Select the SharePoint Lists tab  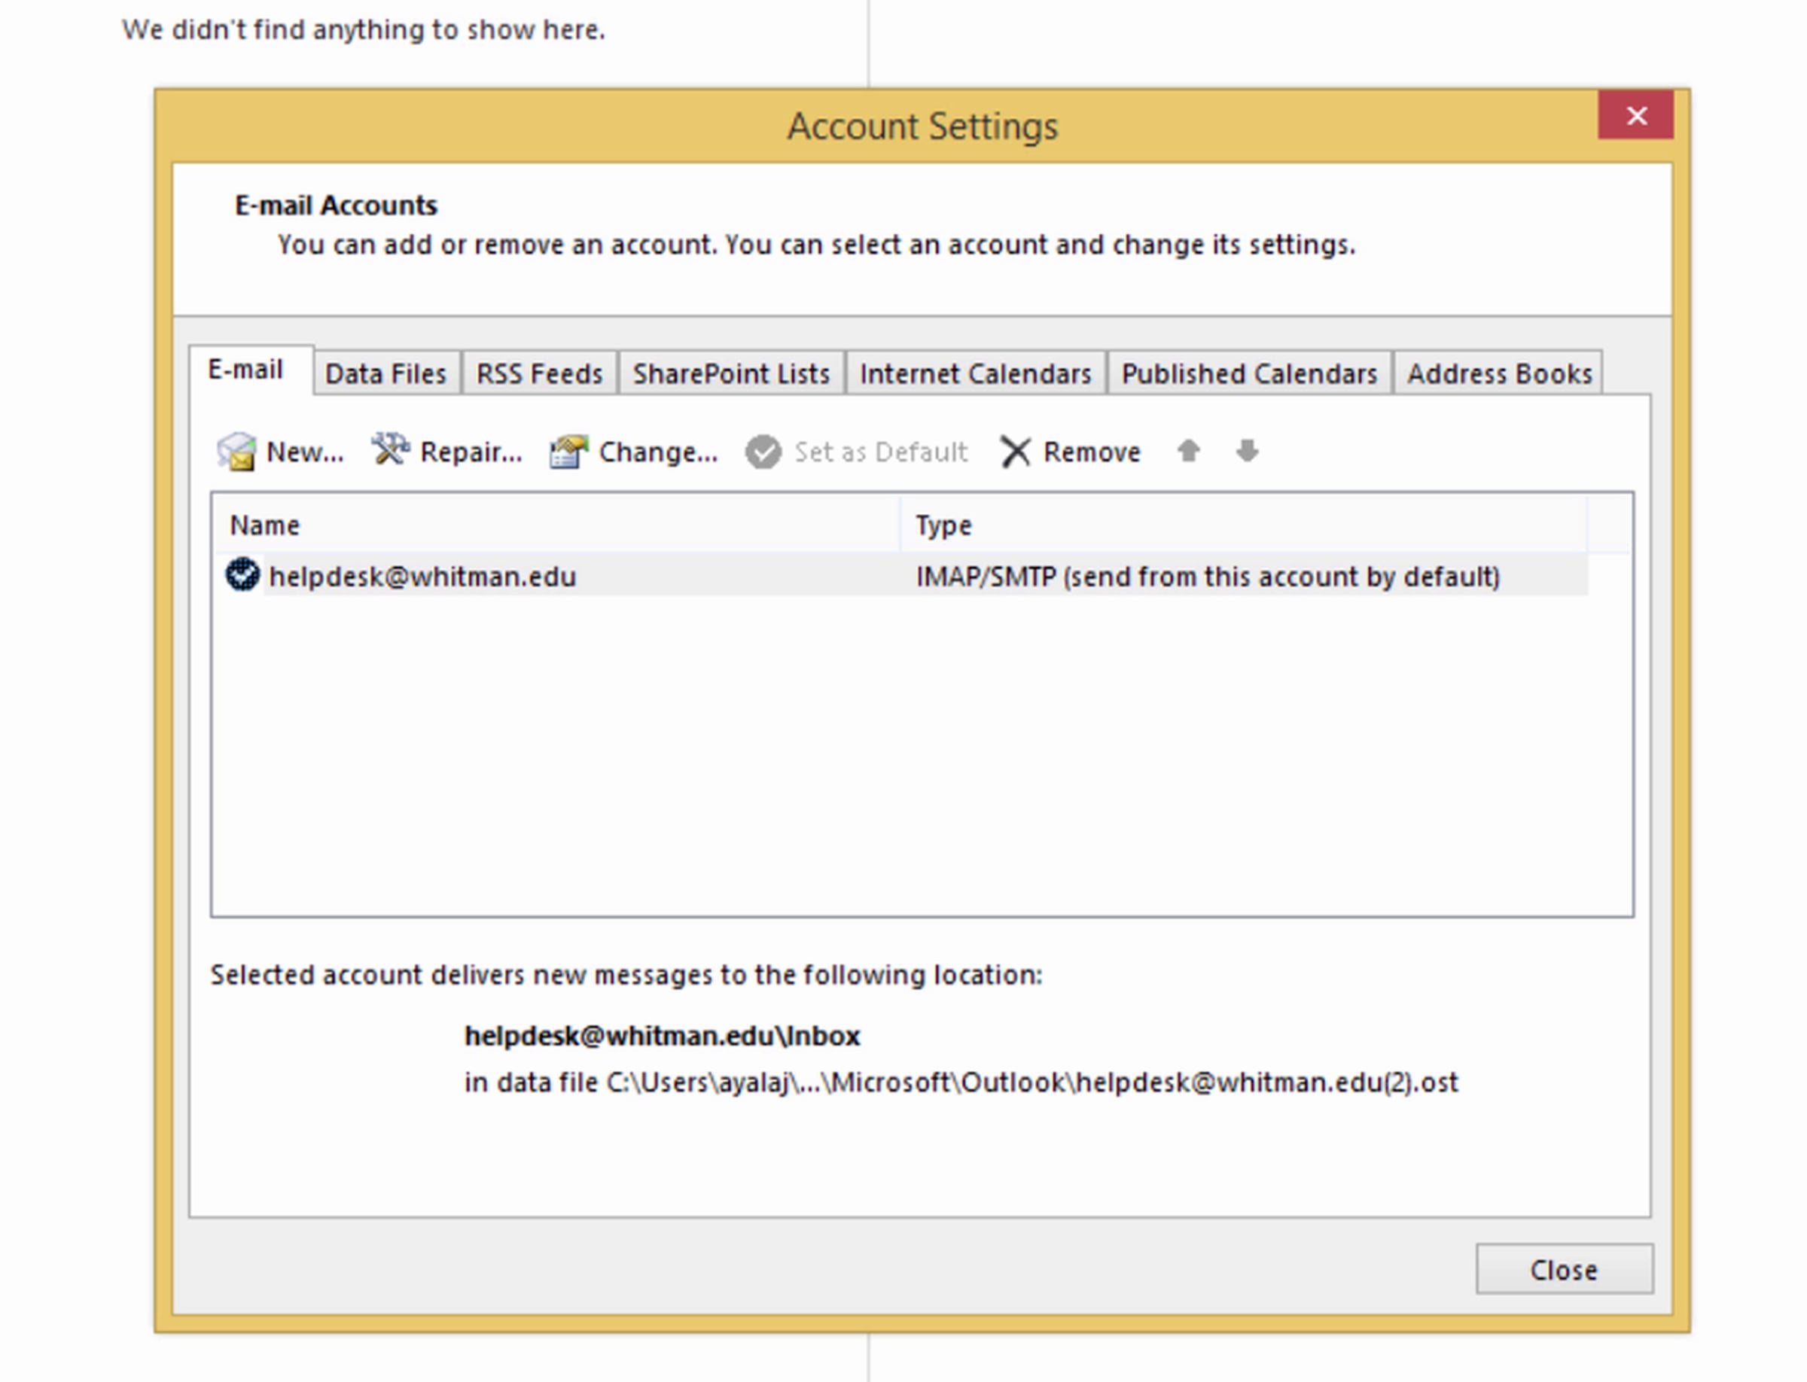730,374
